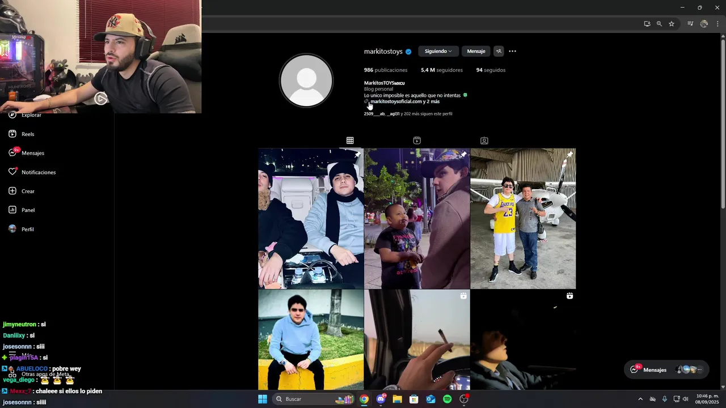Image resolution: width=726 pixels, height=408 pixels.
Task: Click the Crear plus icon
Action: point(12,191)
